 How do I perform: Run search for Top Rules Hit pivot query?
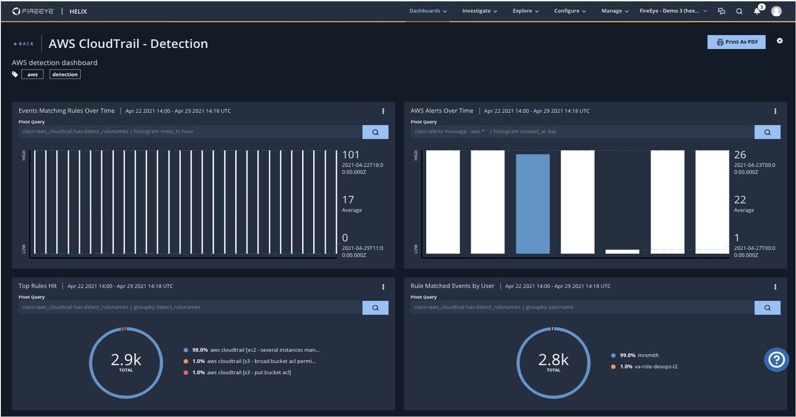point(375,308)
